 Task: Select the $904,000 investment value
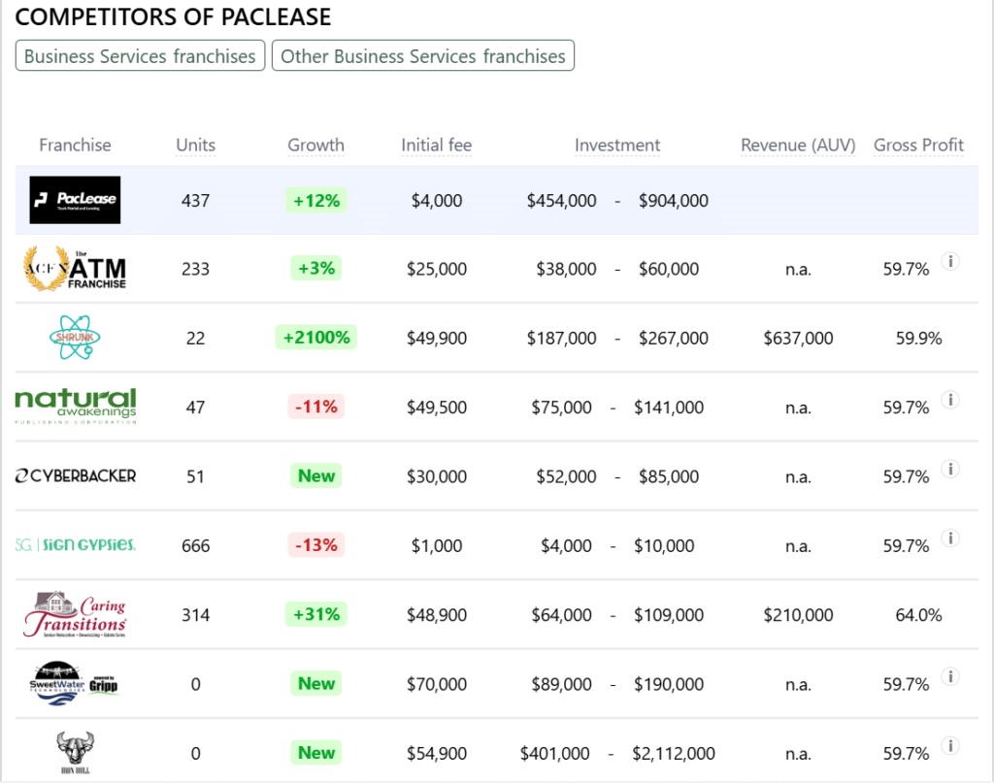[674, 201]
